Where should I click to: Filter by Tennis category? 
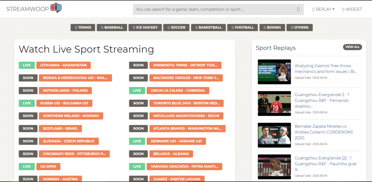click(x=83, y=28)
